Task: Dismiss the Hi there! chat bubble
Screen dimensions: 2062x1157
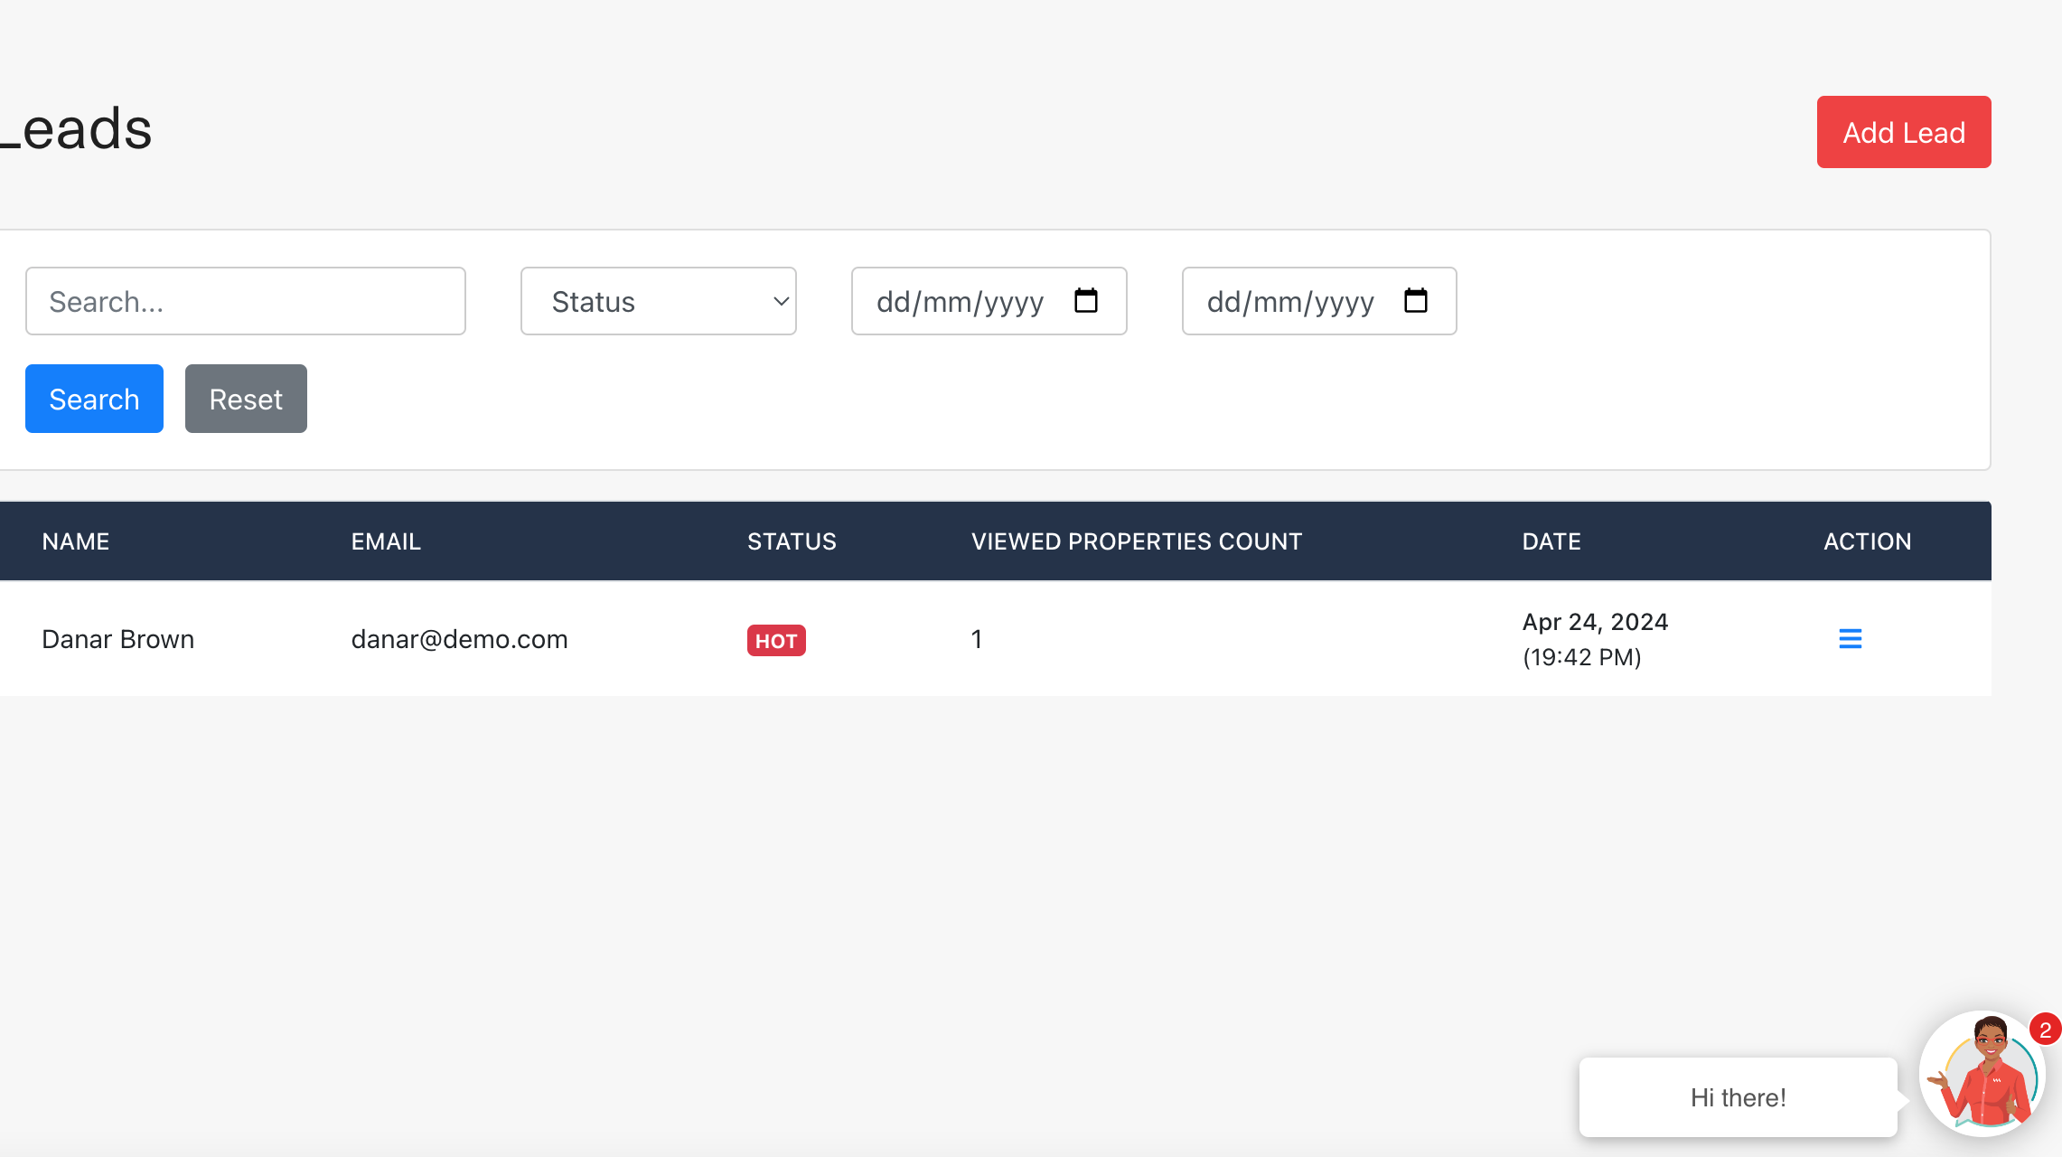Action: [1737, 1097]
